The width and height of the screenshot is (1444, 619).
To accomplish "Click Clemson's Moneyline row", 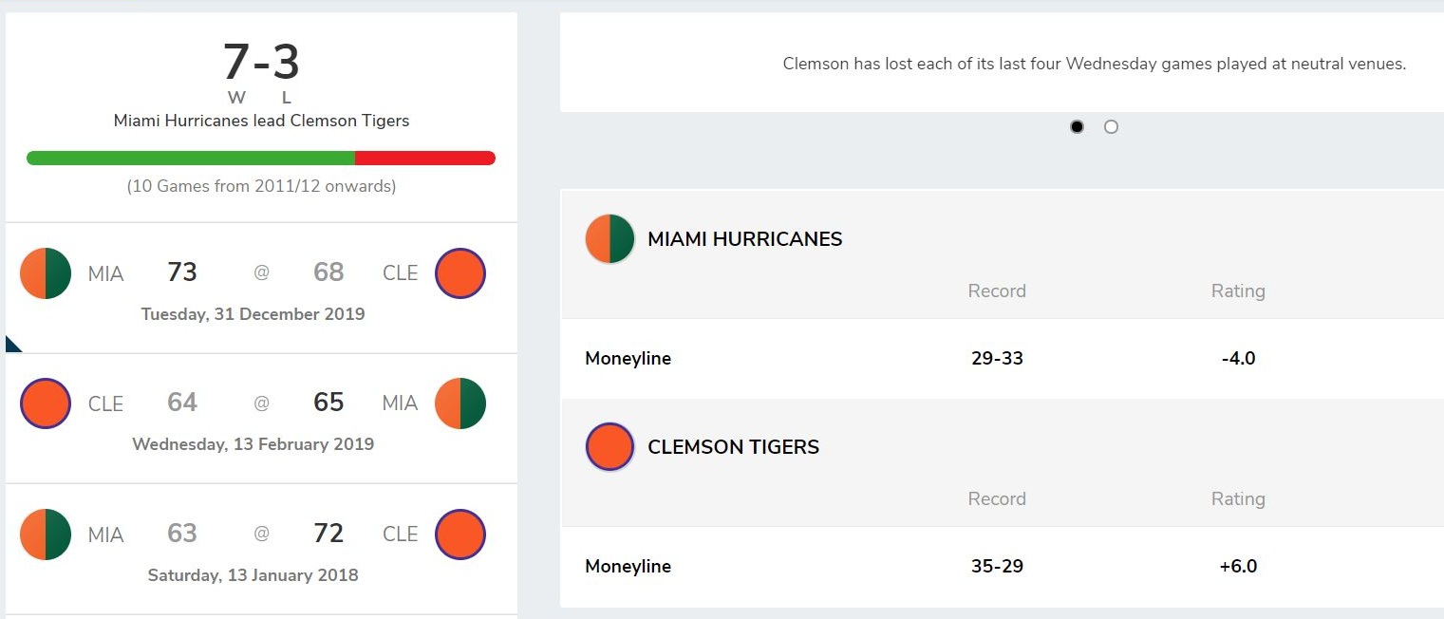I will point(997,567).
